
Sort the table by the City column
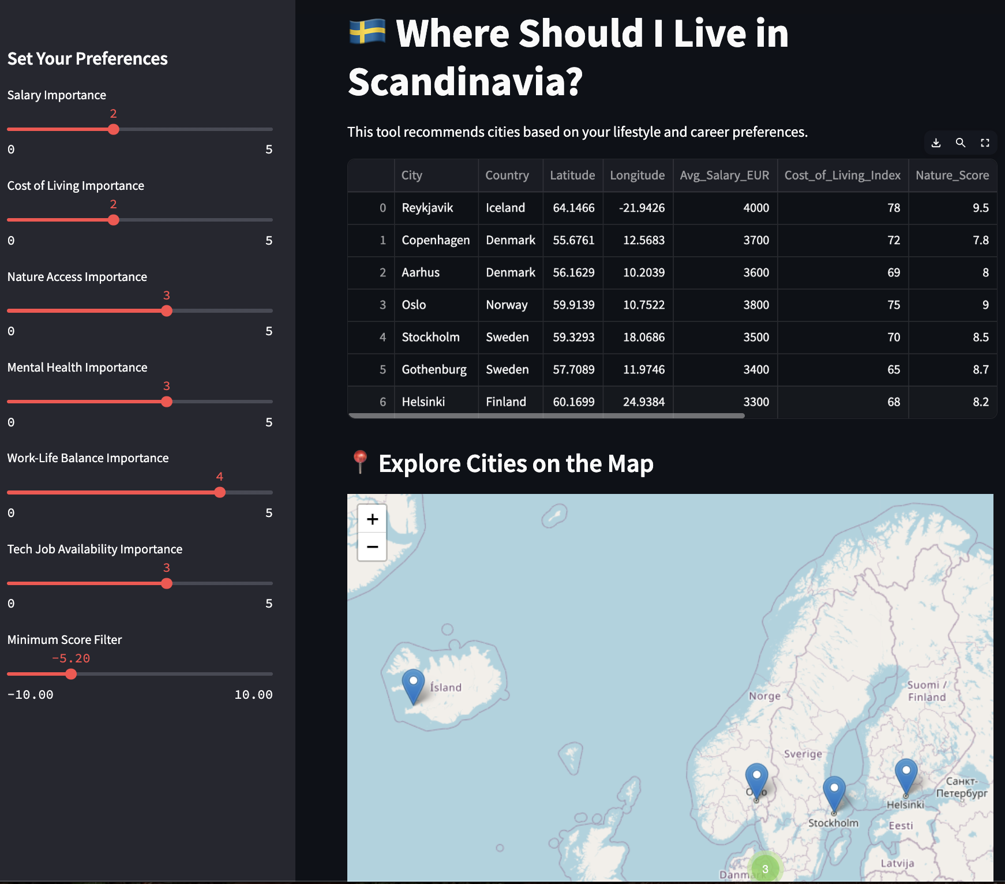411,175
